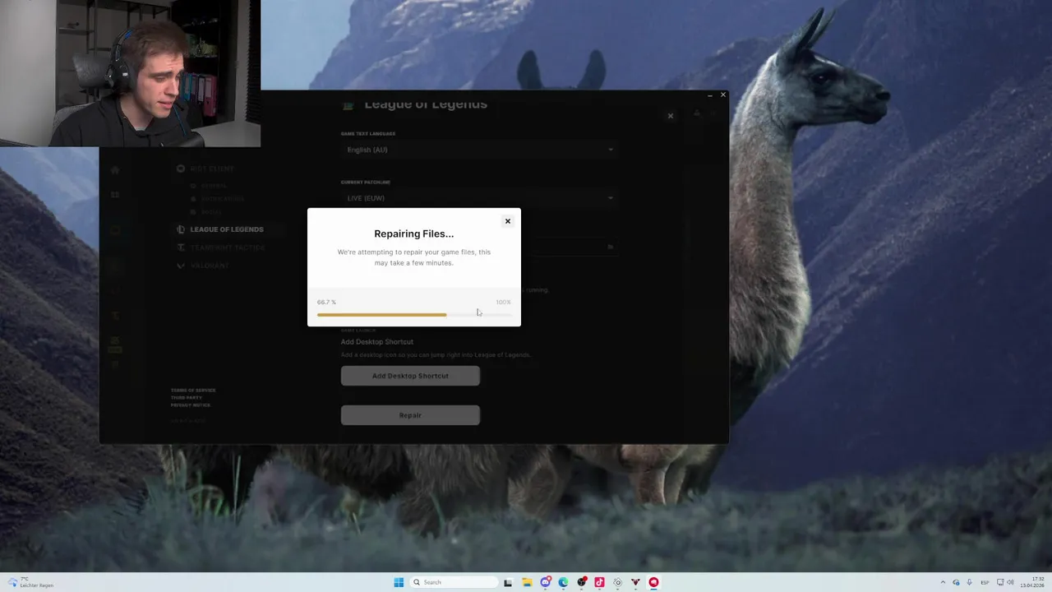Click the Repair button
Image resolution: width=1052 pixels, height=592 pixels.
410,415
